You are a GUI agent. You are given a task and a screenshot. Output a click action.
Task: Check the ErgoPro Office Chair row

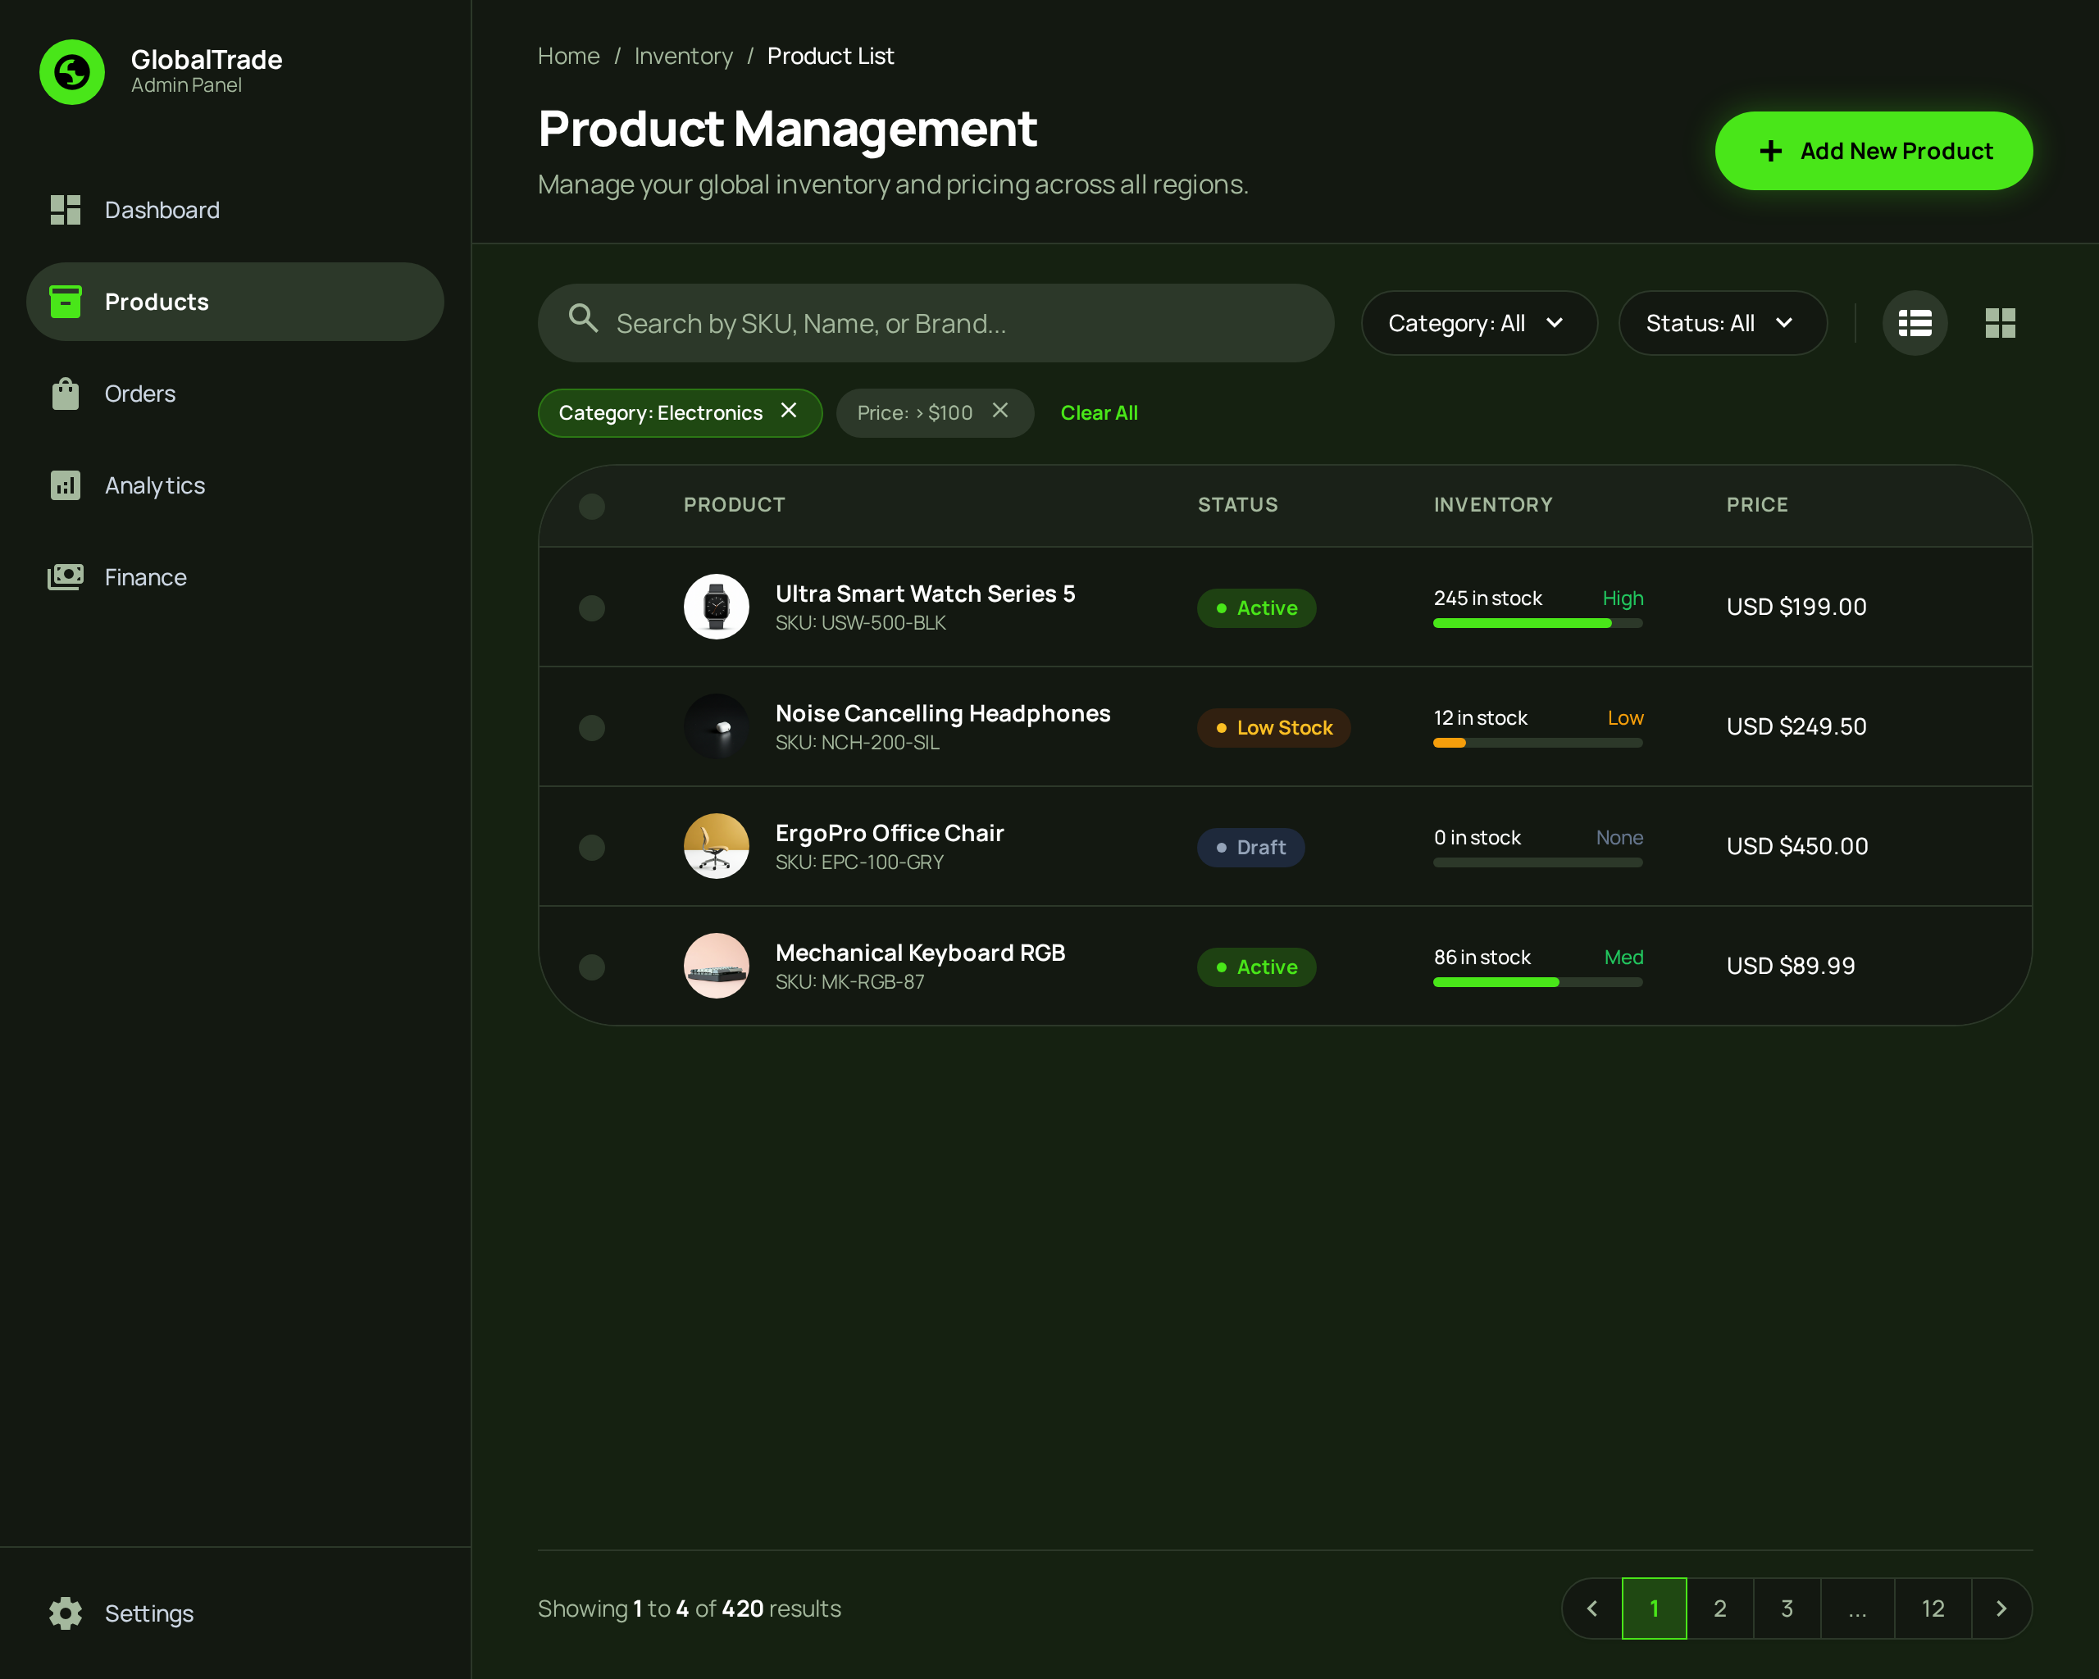[592, 848]
